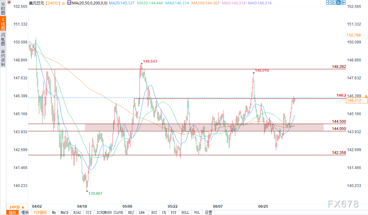Click the orange crosshair circle beside 240分
Screen dimensions: 368x215
[x=63, y=3]
